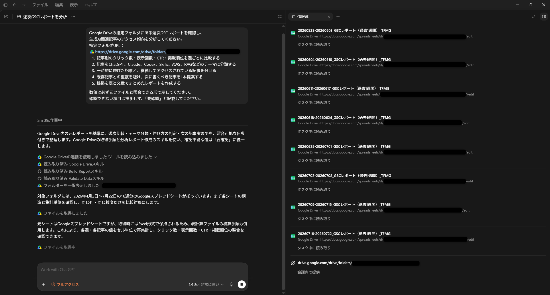
Task: Click the link icon in 情報源 tab
Action: tap(293, 17)
